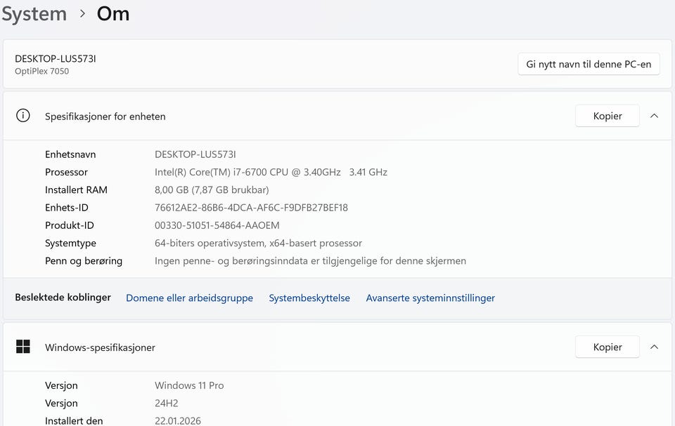This screenshot has width=675, height=426.
Task: Collapse the Spesifikasjoner for enheten section
Action: click(x=654, y=116)
